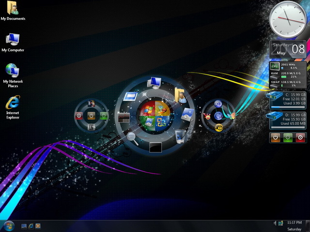Viewport: 310px width, 232px height.
Task: Click the blue window icon in center dock
Action: [130, 97]
